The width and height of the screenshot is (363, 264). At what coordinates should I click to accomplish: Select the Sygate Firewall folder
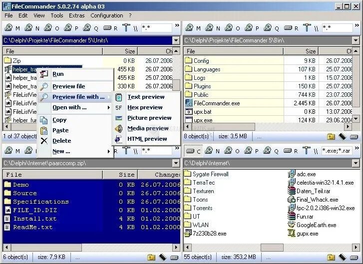(210, 174)
